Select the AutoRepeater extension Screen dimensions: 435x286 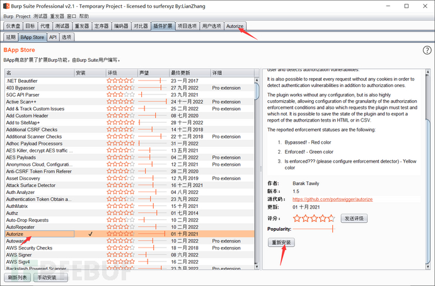tap(130, 227)
